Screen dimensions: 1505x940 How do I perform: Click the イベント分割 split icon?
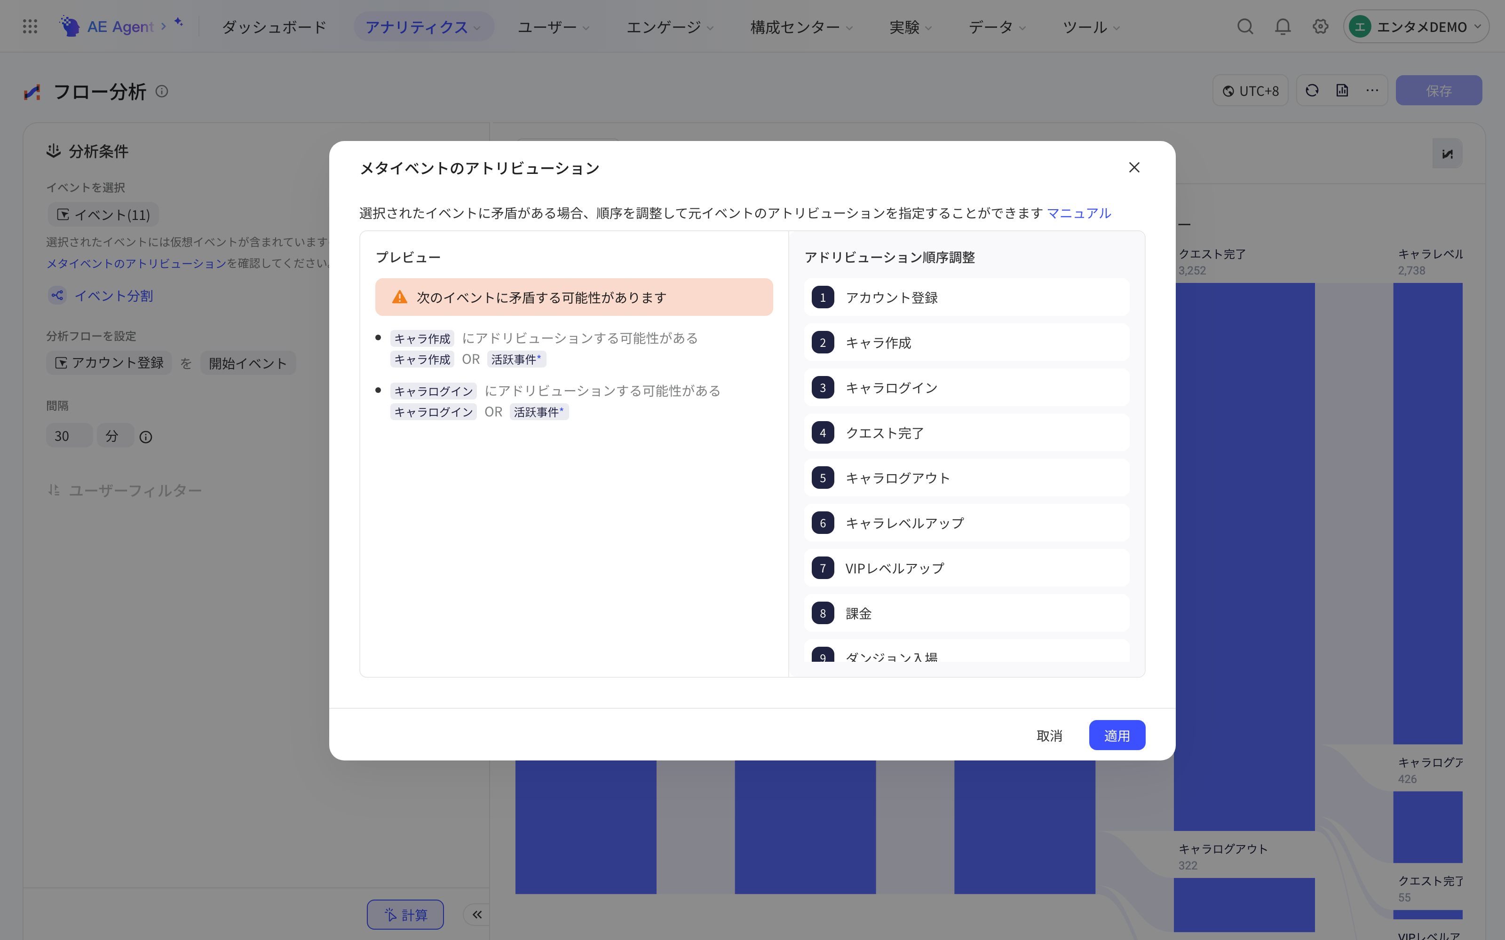pos(57,295)
